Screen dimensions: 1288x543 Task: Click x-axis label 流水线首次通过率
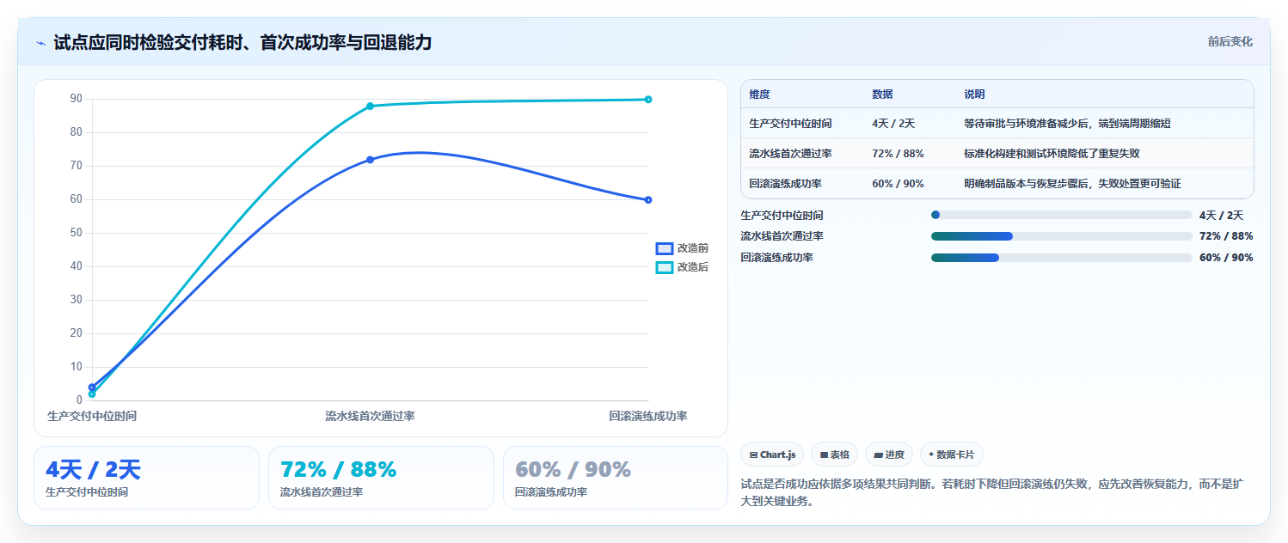click(x=371, y=416)
